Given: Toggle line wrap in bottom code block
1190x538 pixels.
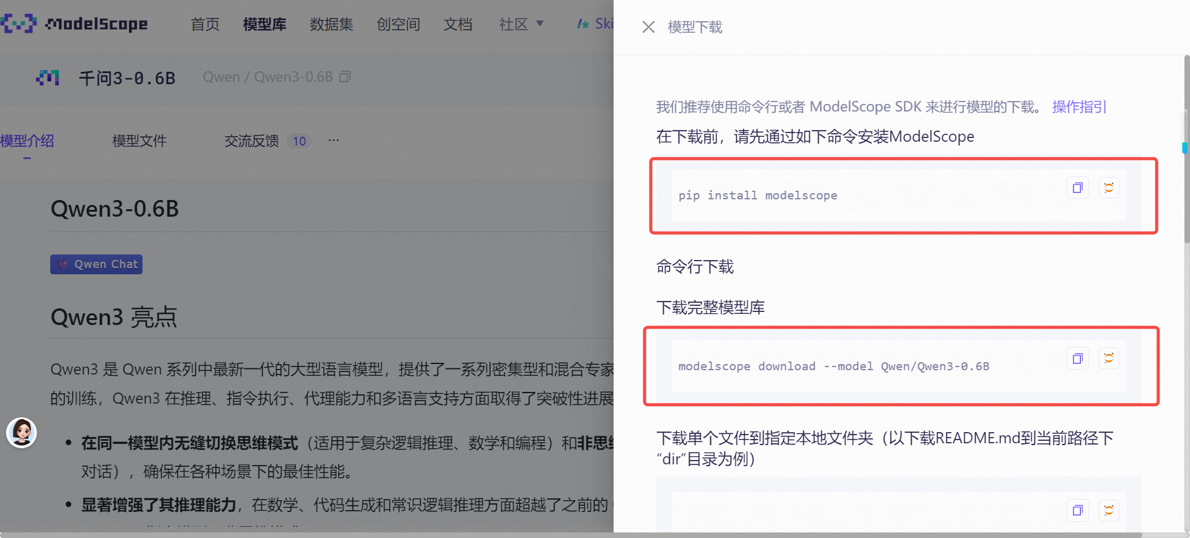Looking at the screenshot, I should tap(1109, 510).
